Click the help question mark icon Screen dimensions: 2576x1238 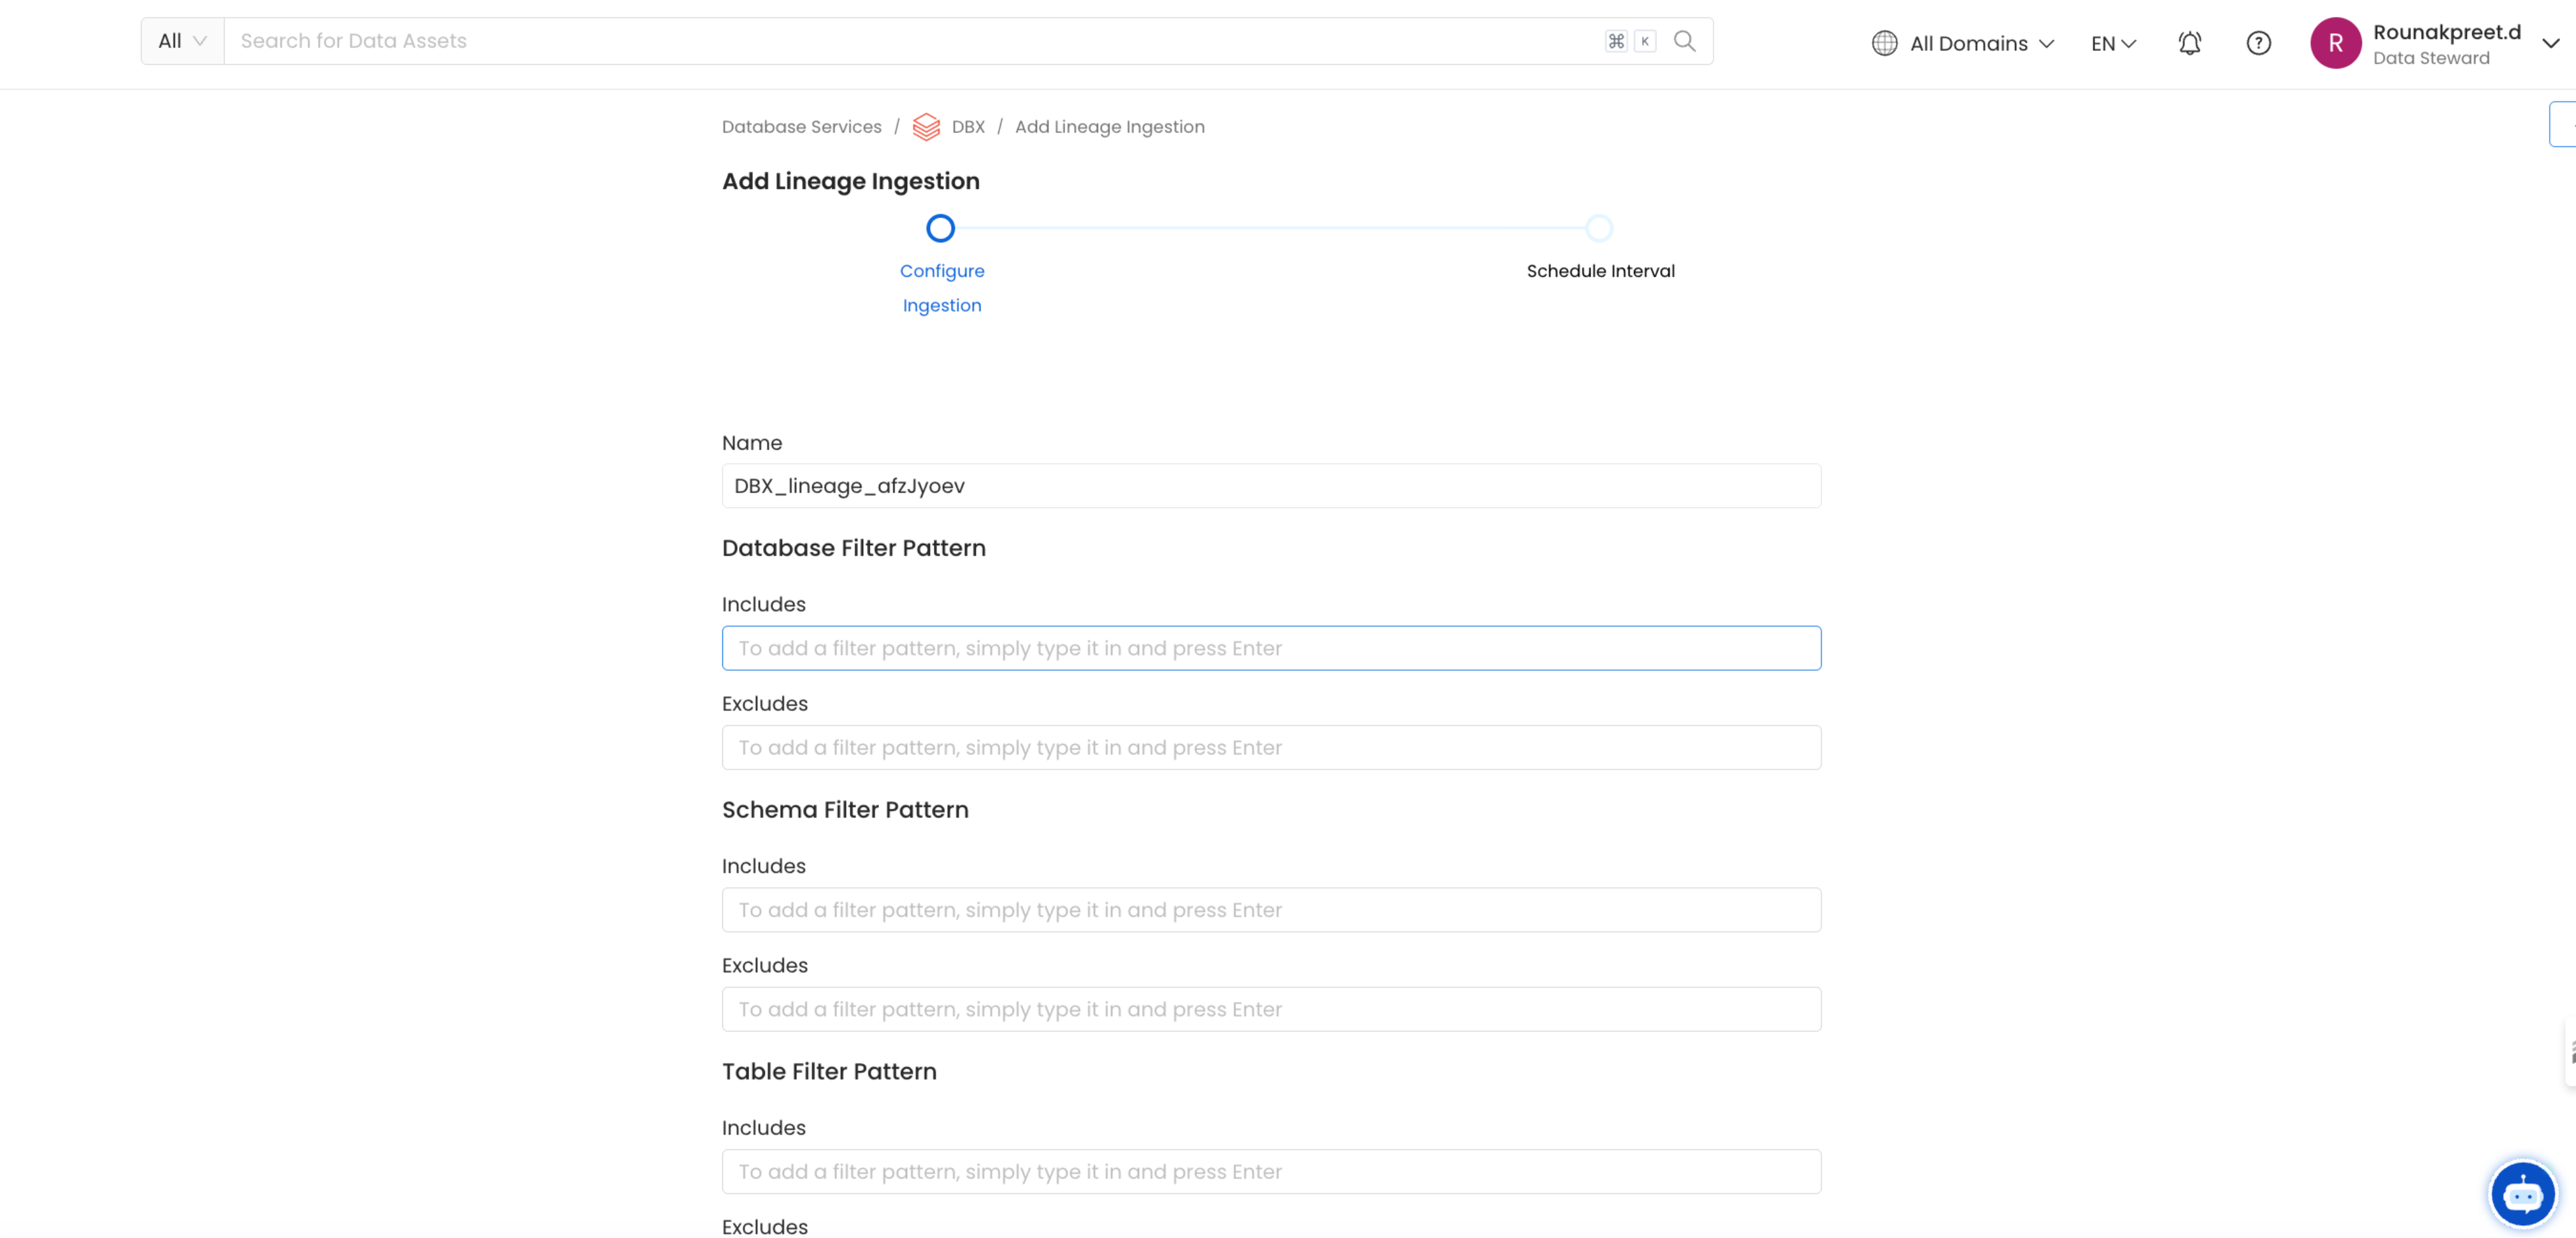click(2258, 43)
